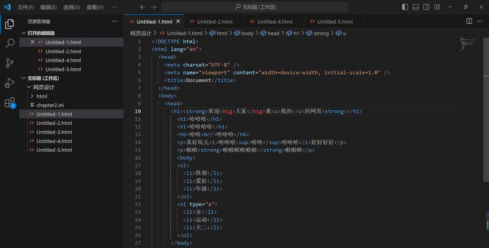Open Untitled-5.html in open editors list
Image resolution: width=489 pixels, height=248 pixels.
[x=63, y=69]
